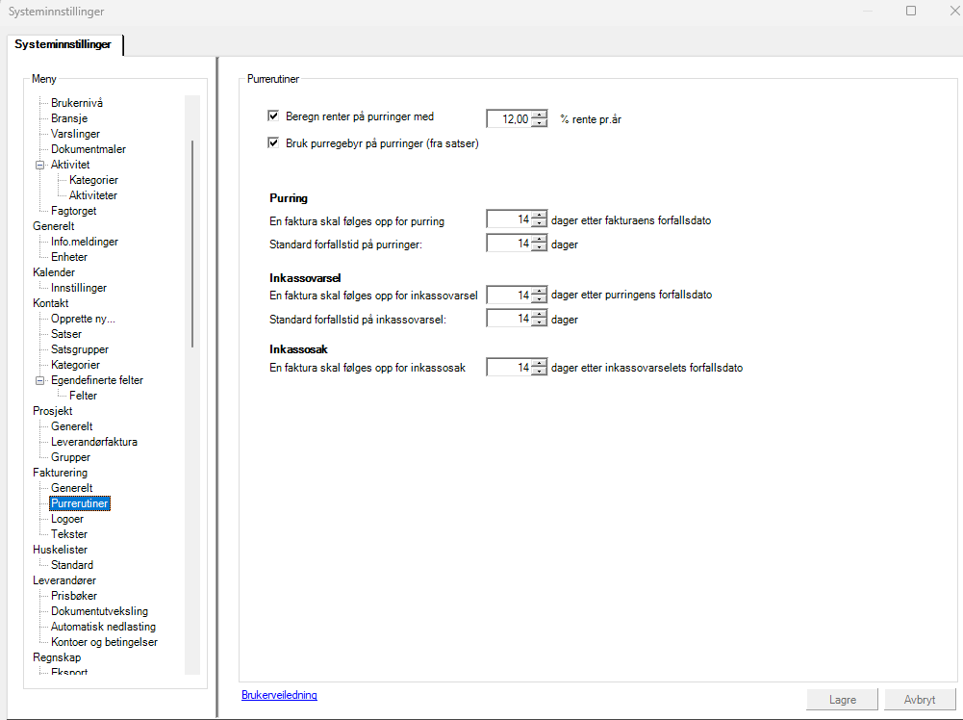Increase inkassosak follow-up days spinner

click(x=539, y=364)
